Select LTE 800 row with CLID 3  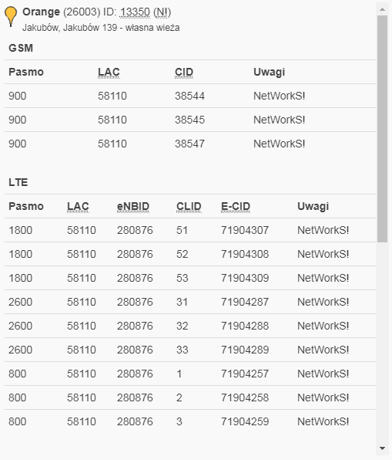pos(190,422)
